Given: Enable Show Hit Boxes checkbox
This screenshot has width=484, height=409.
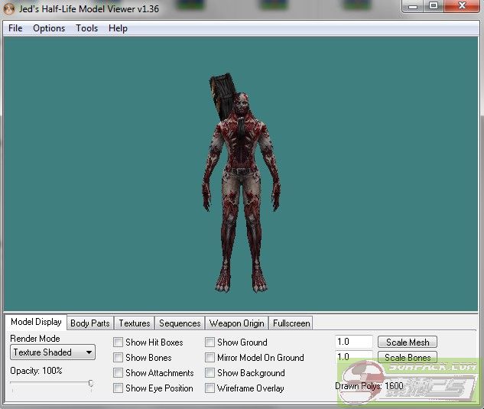Looking at the screenshot, I should [119, 342].
